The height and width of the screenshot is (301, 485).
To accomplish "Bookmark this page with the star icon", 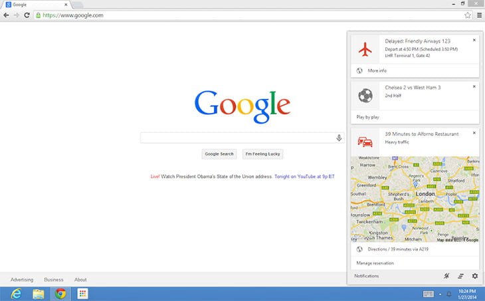I will point(467,15).
